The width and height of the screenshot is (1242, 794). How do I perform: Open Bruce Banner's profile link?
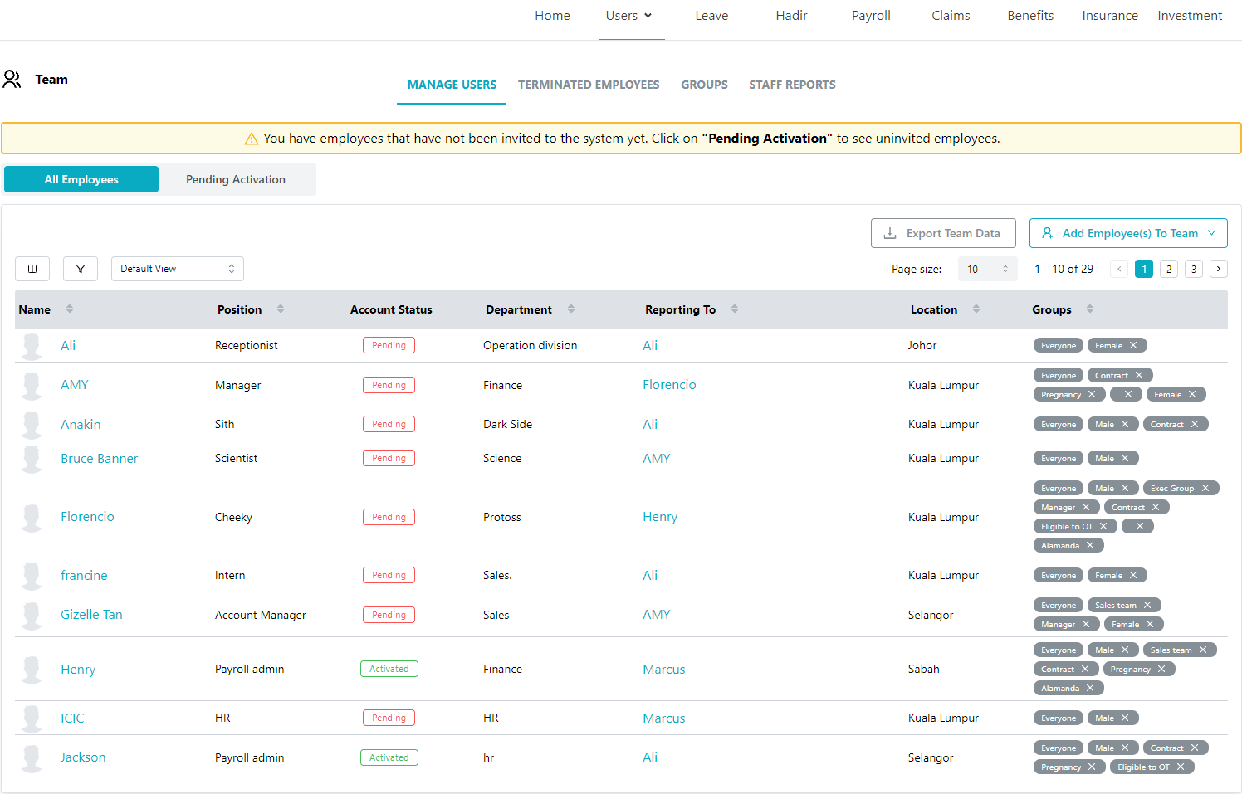click(x=99, y=458)
